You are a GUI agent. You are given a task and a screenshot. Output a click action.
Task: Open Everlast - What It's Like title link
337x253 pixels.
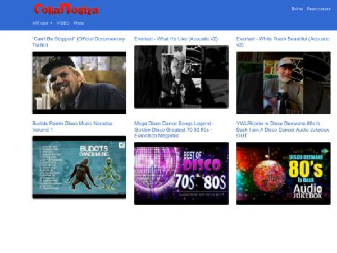pyautogui.click(x=176, y=39)
